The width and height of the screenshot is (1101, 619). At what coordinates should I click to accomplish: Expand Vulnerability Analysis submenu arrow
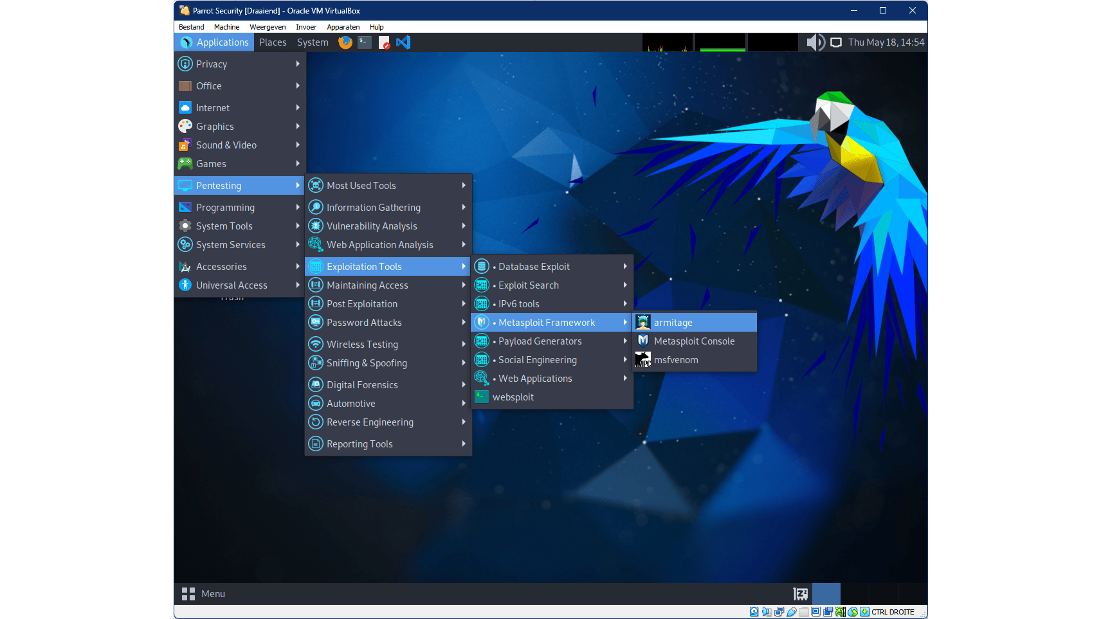click(464, 226)
